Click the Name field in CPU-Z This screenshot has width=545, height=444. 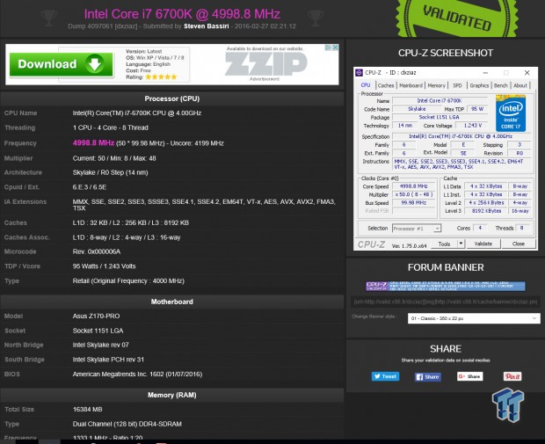tap(440, 101)
